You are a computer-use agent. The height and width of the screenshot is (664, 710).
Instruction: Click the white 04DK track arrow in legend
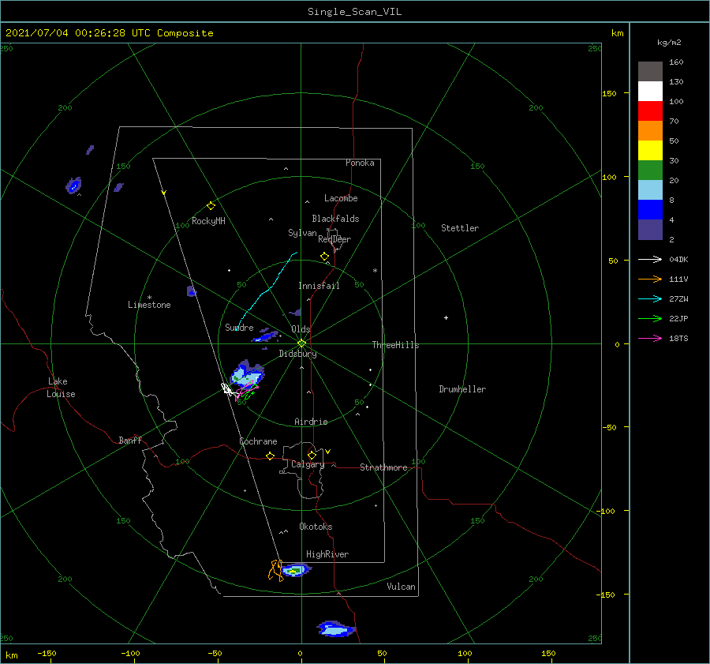pos(650,259)
